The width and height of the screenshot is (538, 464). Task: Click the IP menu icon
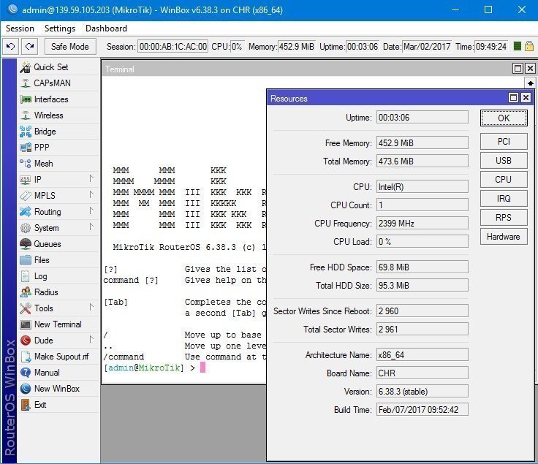[26, 180]
